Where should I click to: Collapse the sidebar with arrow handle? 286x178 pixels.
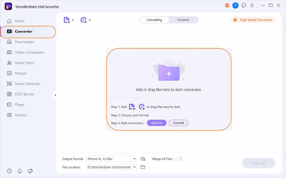55,95
